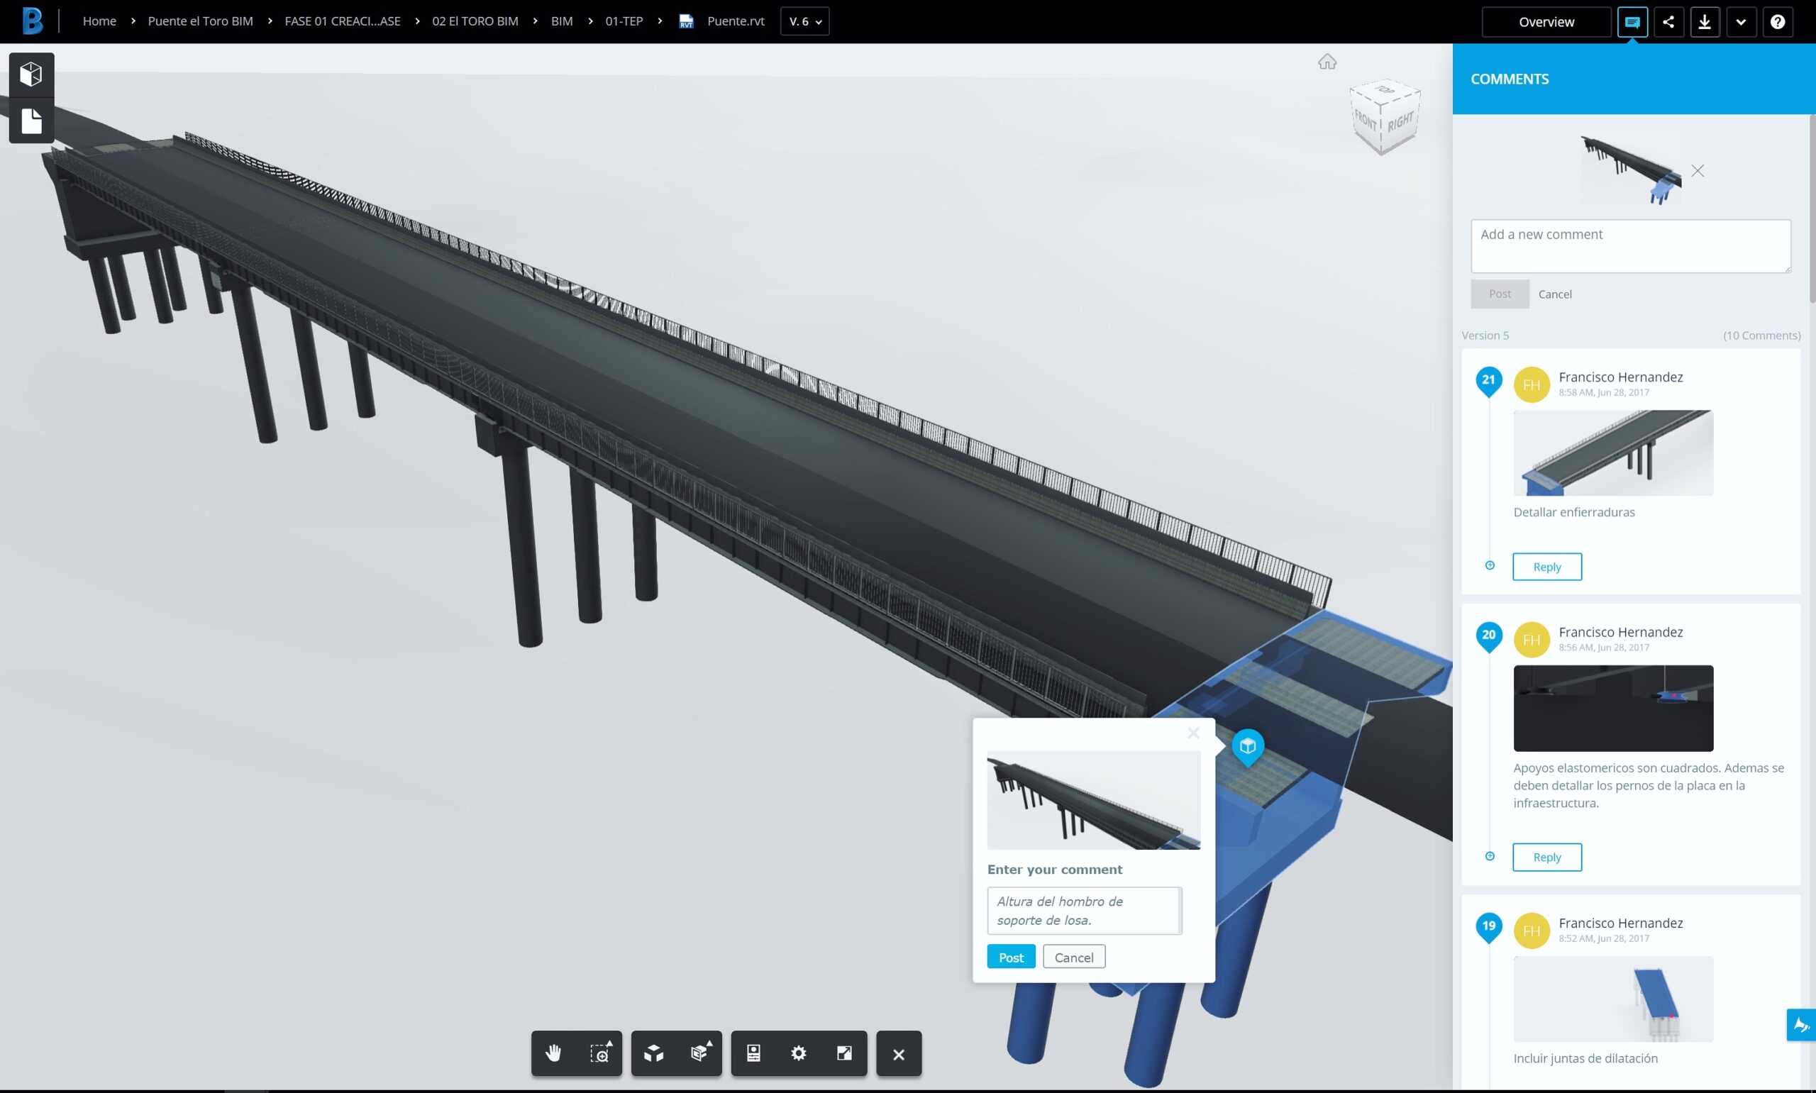Select the Pan hand tool
This screenshot has width=1816, height=1093.
[553, 1053]
